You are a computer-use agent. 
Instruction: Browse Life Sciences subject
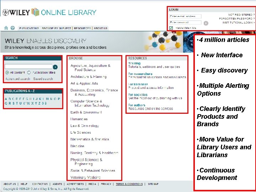pos(81,133)
